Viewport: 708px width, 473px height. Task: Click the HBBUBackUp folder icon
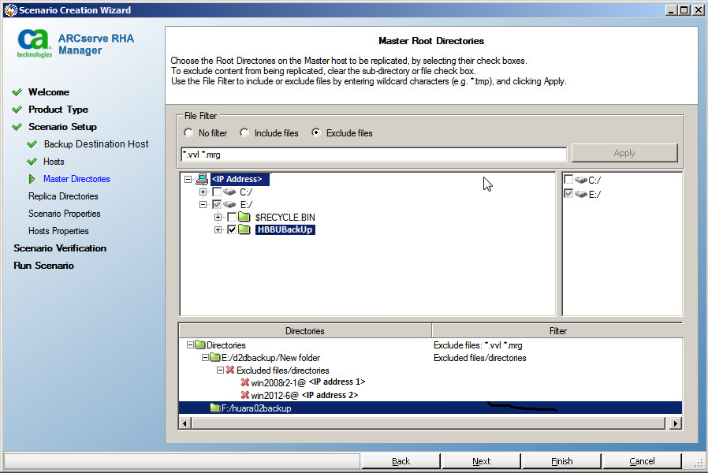coord(244,229)
